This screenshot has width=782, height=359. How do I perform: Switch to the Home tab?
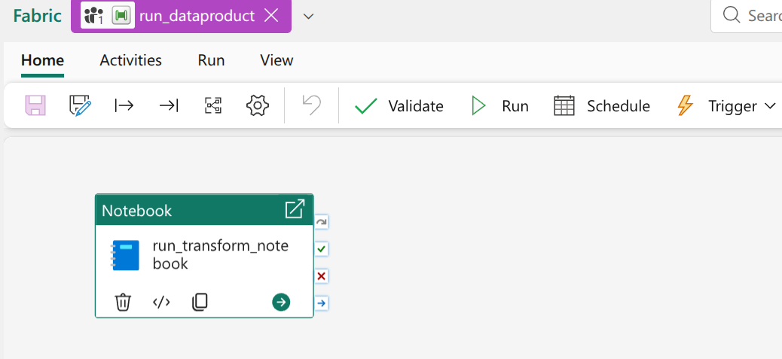(42, 60)
